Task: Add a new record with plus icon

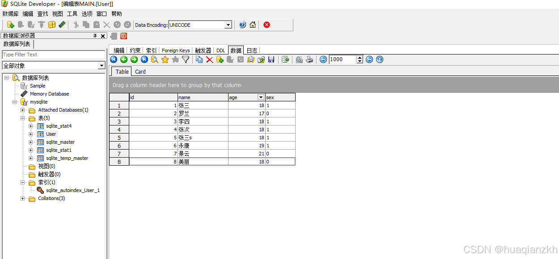Action: 220,59
